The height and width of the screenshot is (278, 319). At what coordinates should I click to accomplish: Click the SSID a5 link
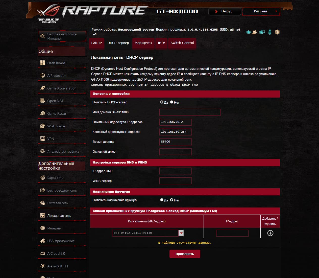(x=95, y=34)
